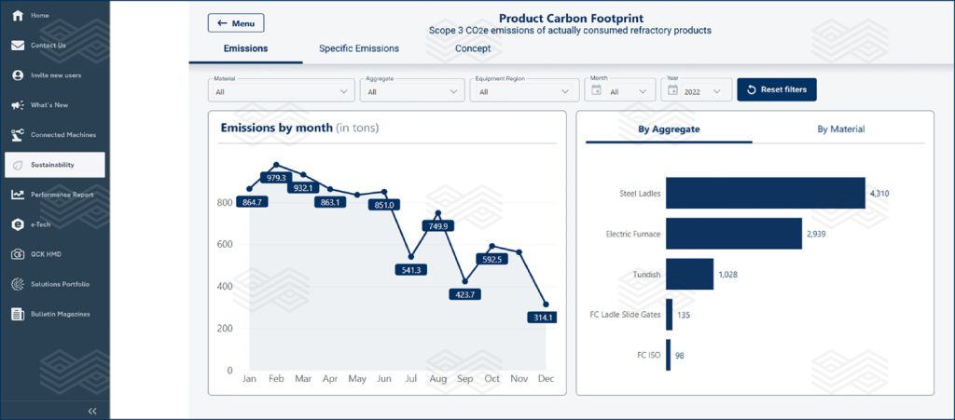The height and width of the screenshot is (420, 955).
Task: Open Connected Machines robot arm icon
Action: coord(18,135)
